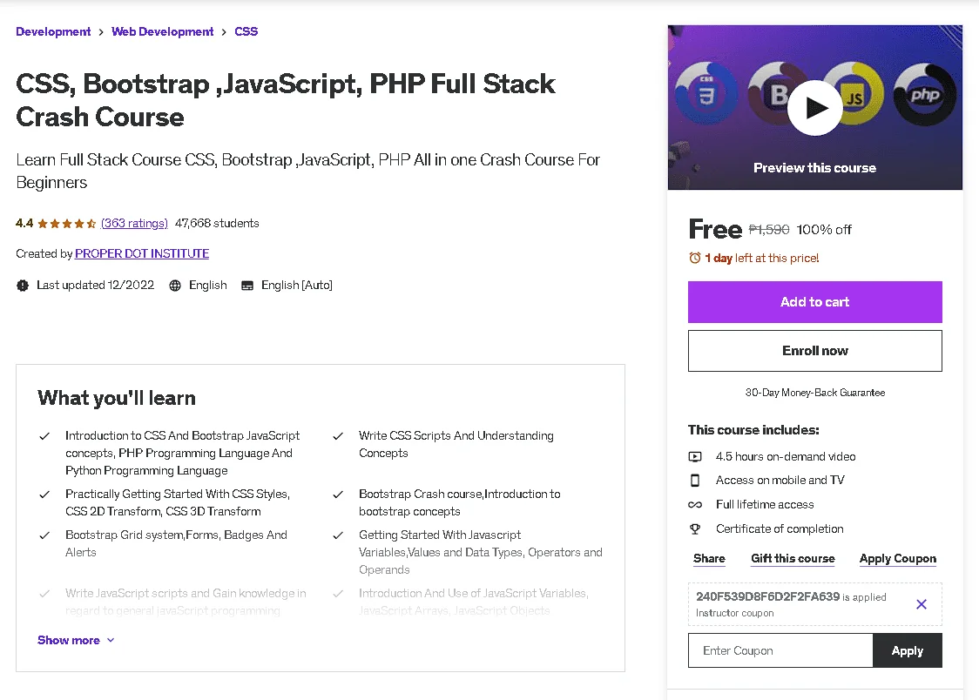This screenshot has height=700, width=979.
Task: Click the trophy certificate icon
Action: coord(695,529)
